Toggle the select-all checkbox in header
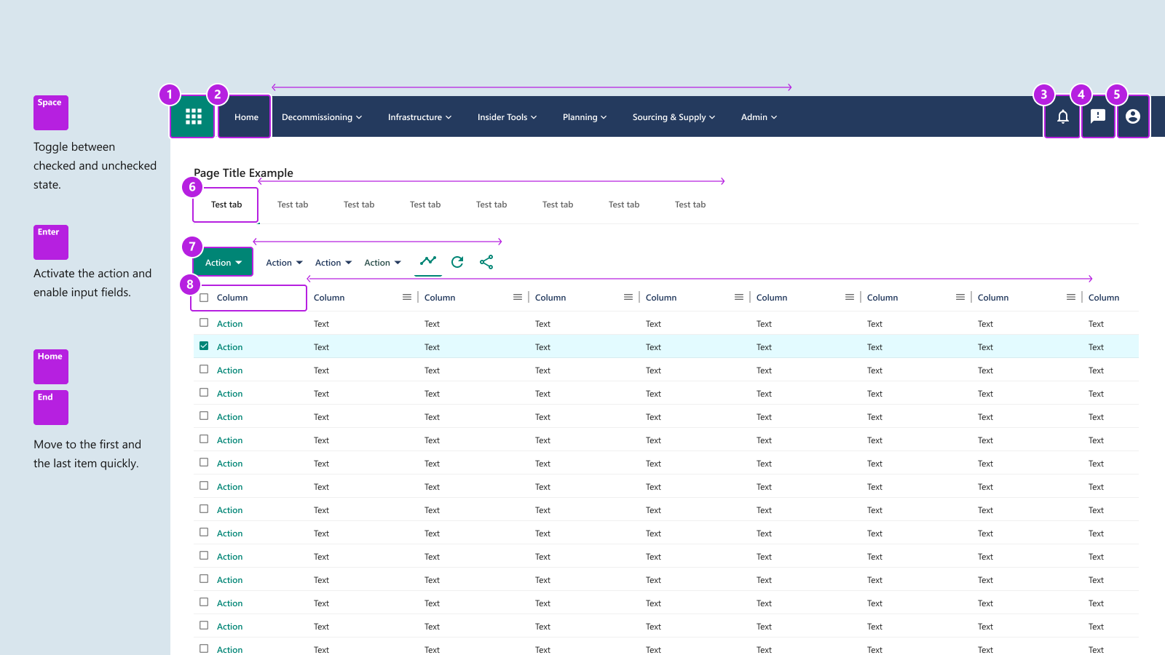Screen dimensions: 1165x655 point(204,298)
